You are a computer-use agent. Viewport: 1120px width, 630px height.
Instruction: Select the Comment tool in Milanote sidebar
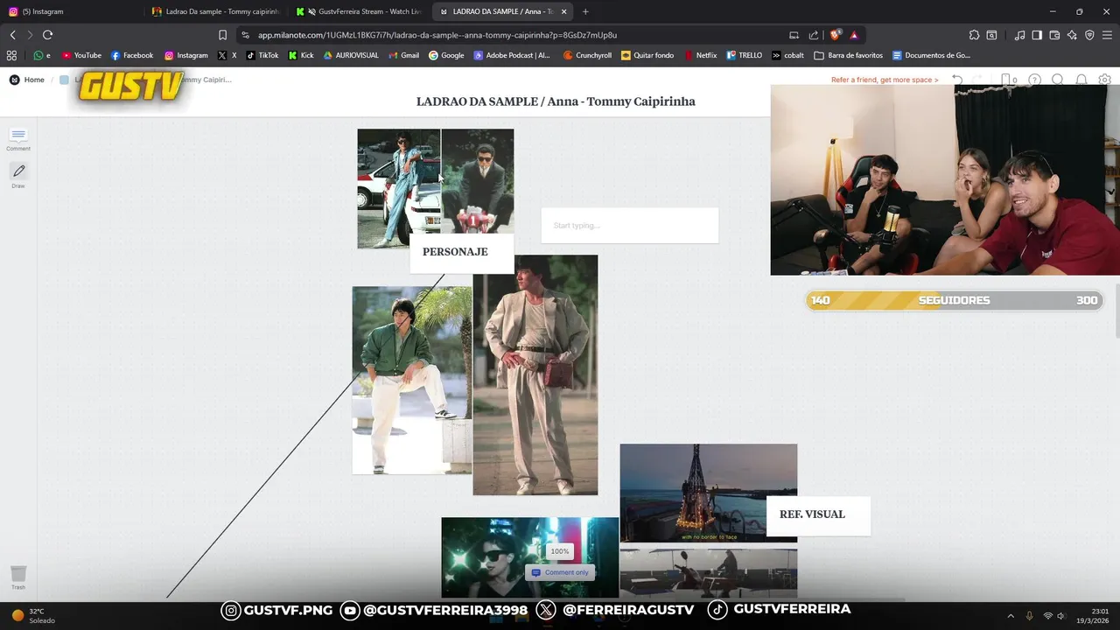click(18, 138)
